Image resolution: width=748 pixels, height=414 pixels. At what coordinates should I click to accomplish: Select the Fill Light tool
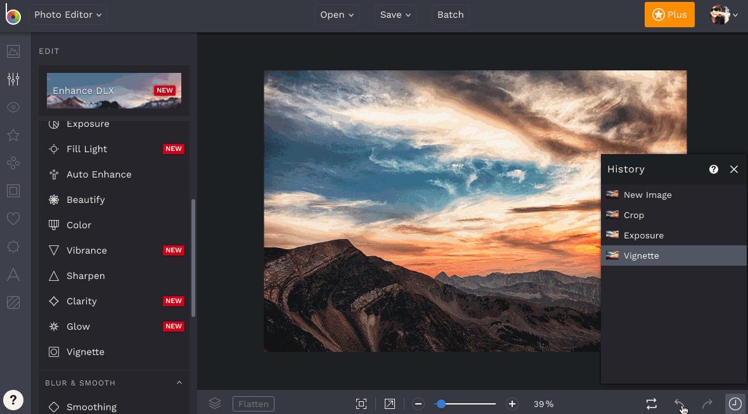(x=114, y=149)
